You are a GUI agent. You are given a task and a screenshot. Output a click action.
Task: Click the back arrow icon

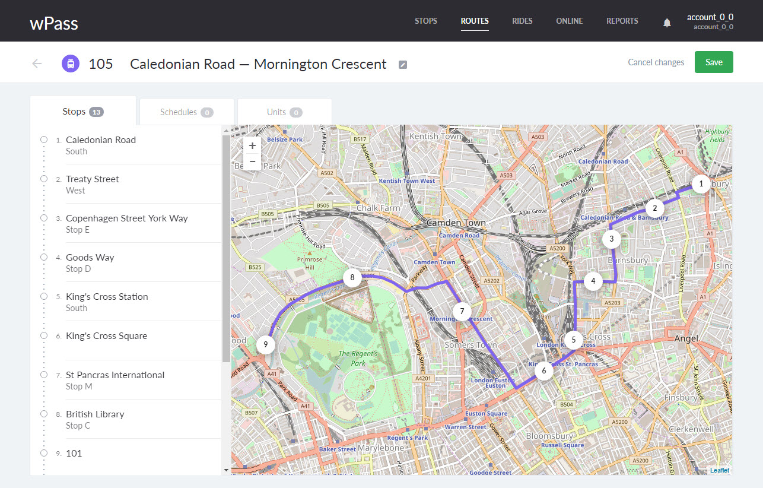pyautogui.click(x=37, y=64)
